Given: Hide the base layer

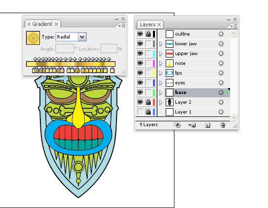Looking at the screenshot, I should 140,92.
